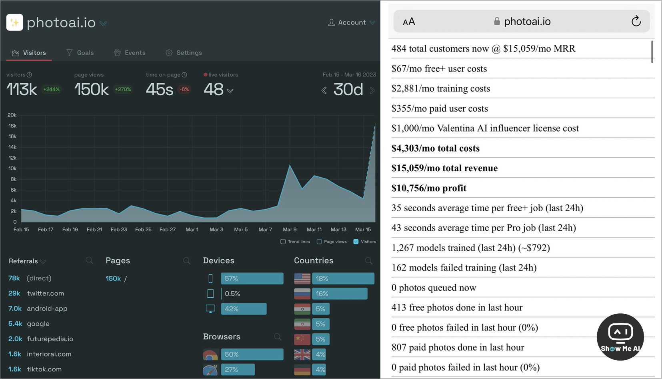The image size is (662, 379).
Task: Click the help icon next to visitors
Action: pyautogui.click(x=29, y=75)
